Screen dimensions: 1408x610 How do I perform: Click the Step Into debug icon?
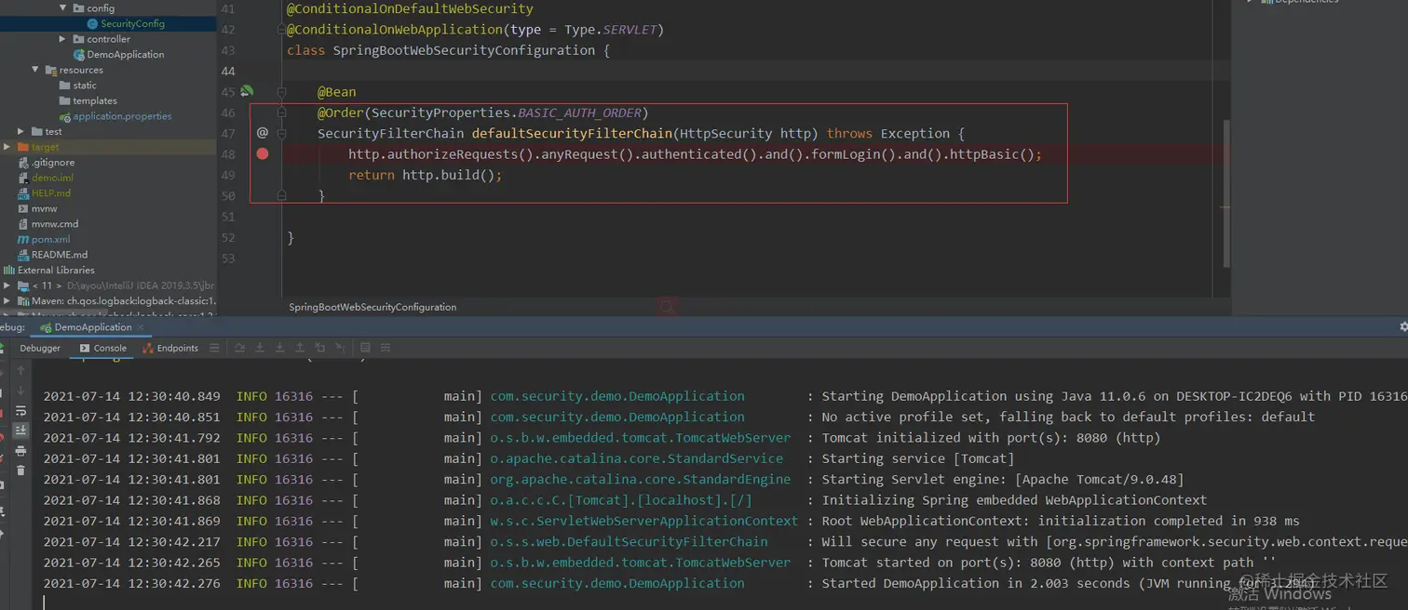coord(260,348)
